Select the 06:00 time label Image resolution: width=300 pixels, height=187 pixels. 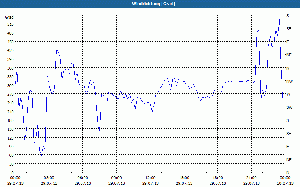[x=82, y=178]
